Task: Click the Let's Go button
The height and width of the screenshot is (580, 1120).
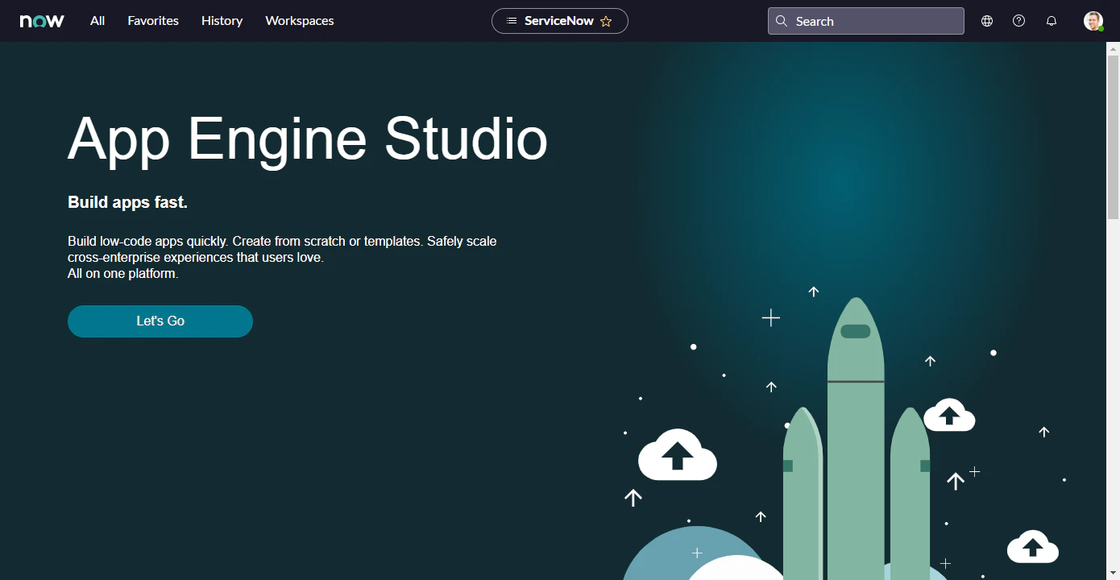Action: tap(160, 321)
